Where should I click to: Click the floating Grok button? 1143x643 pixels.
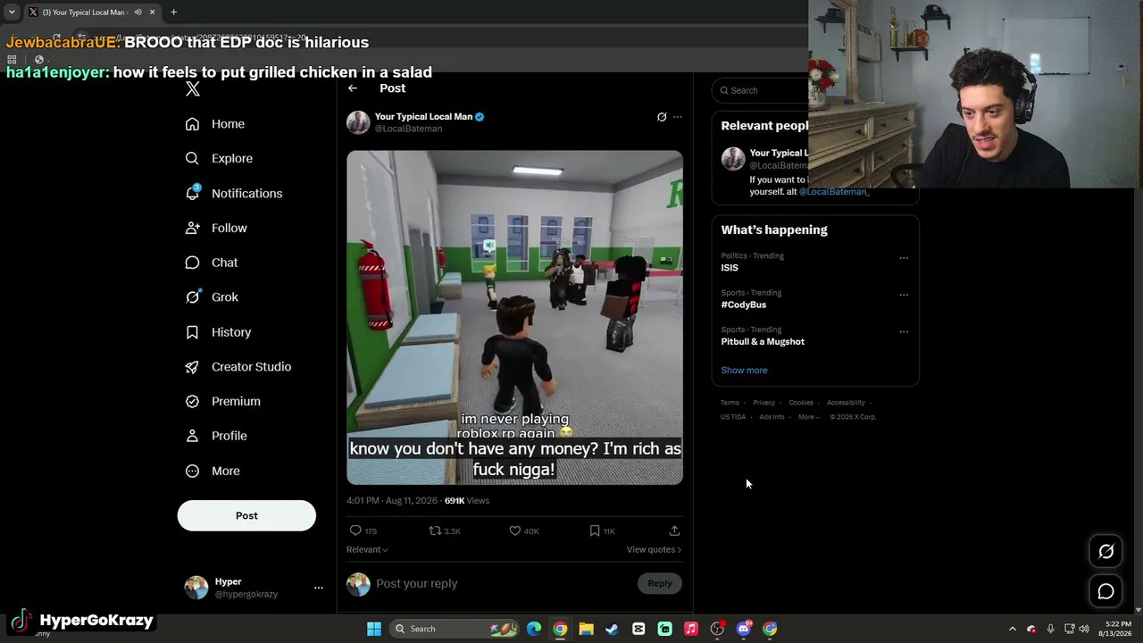coord(1105,552)
